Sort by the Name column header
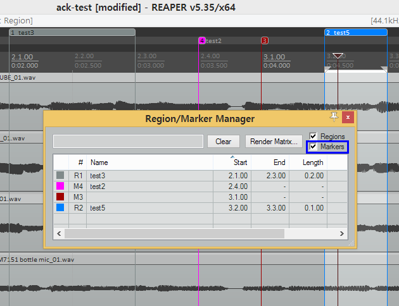399x306 pixels. [150, 162]
